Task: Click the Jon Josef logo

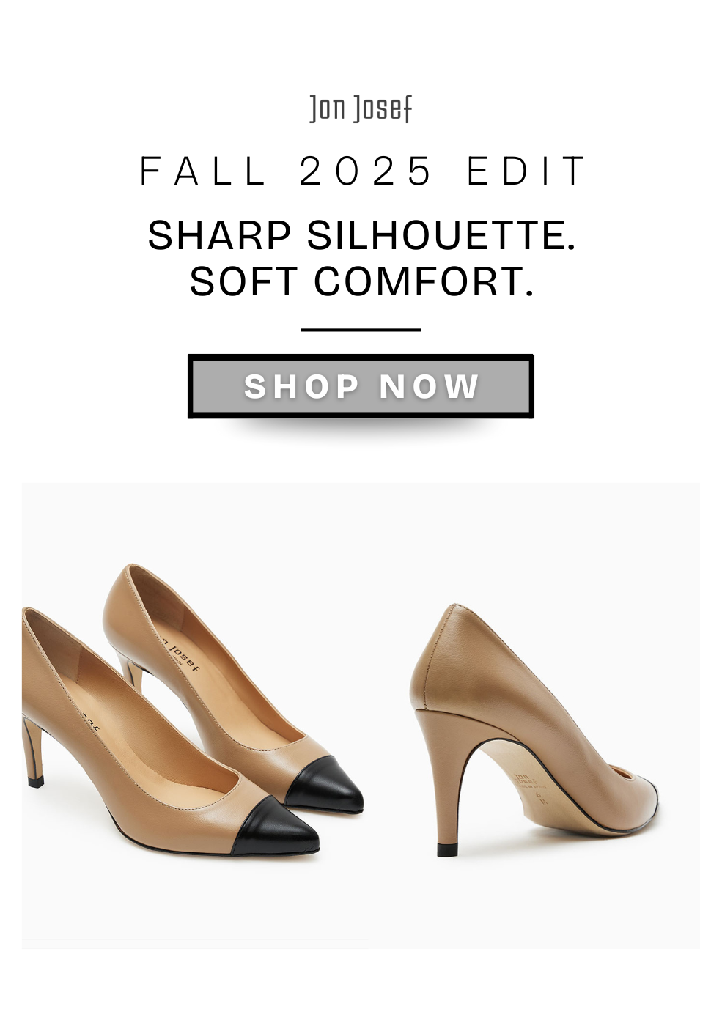Action: point(361,109)
